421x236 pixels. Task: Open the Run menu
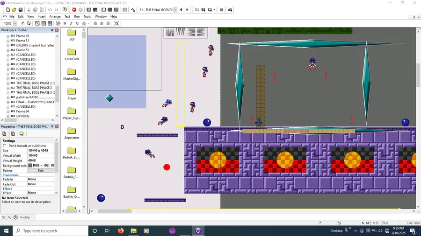[x=77, y=16]
